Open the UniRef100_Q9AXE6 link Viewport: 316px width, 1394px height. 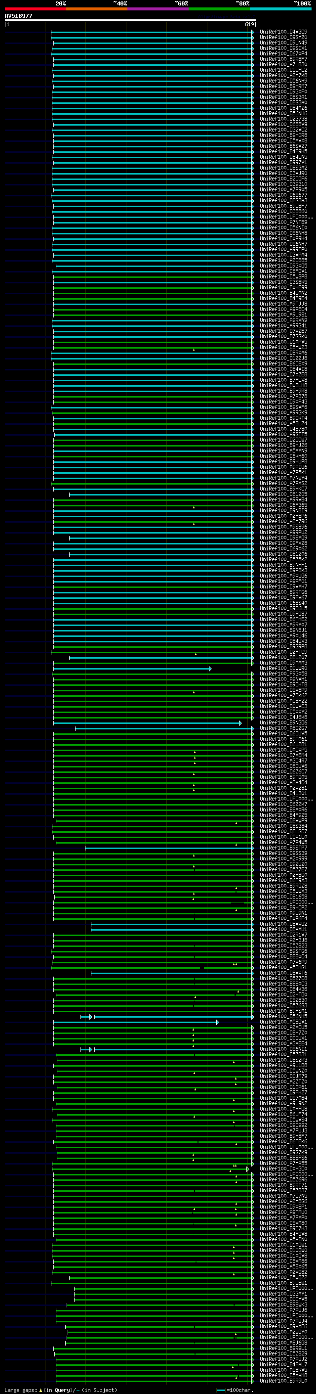click(x=283, y=1327)
